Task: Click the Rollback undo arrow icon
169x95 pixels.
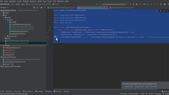Action: [x=161, y=4]
